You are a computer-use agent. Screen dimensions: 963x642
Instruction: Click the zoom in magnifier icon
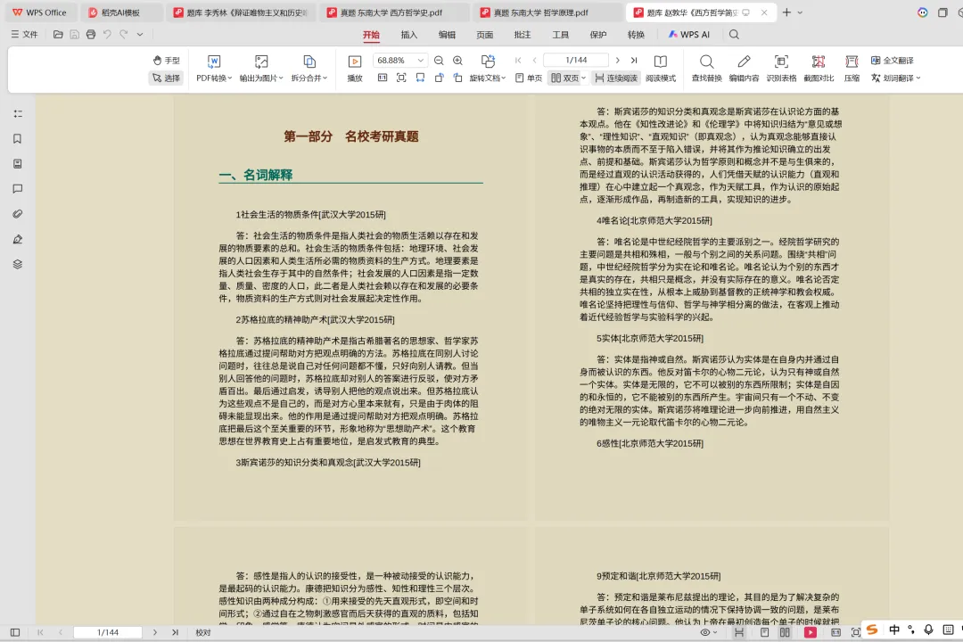[x=457, y=61]
